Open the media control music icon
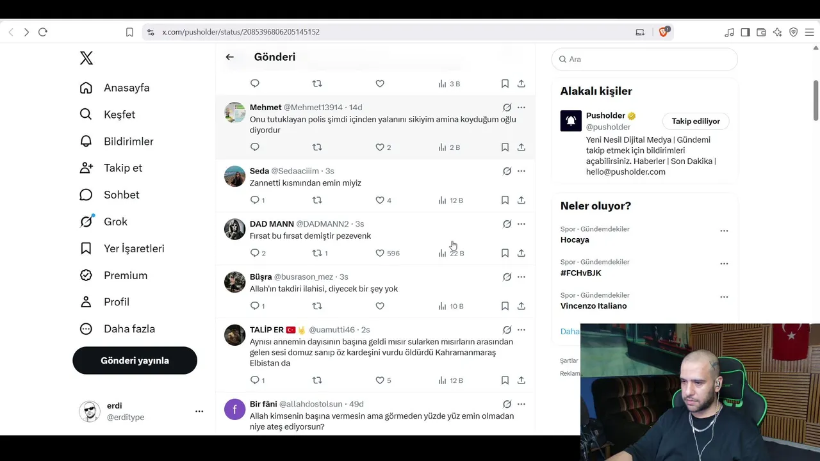Image resolution: width=820 pixels, height=461 pixels. (729, 32)
